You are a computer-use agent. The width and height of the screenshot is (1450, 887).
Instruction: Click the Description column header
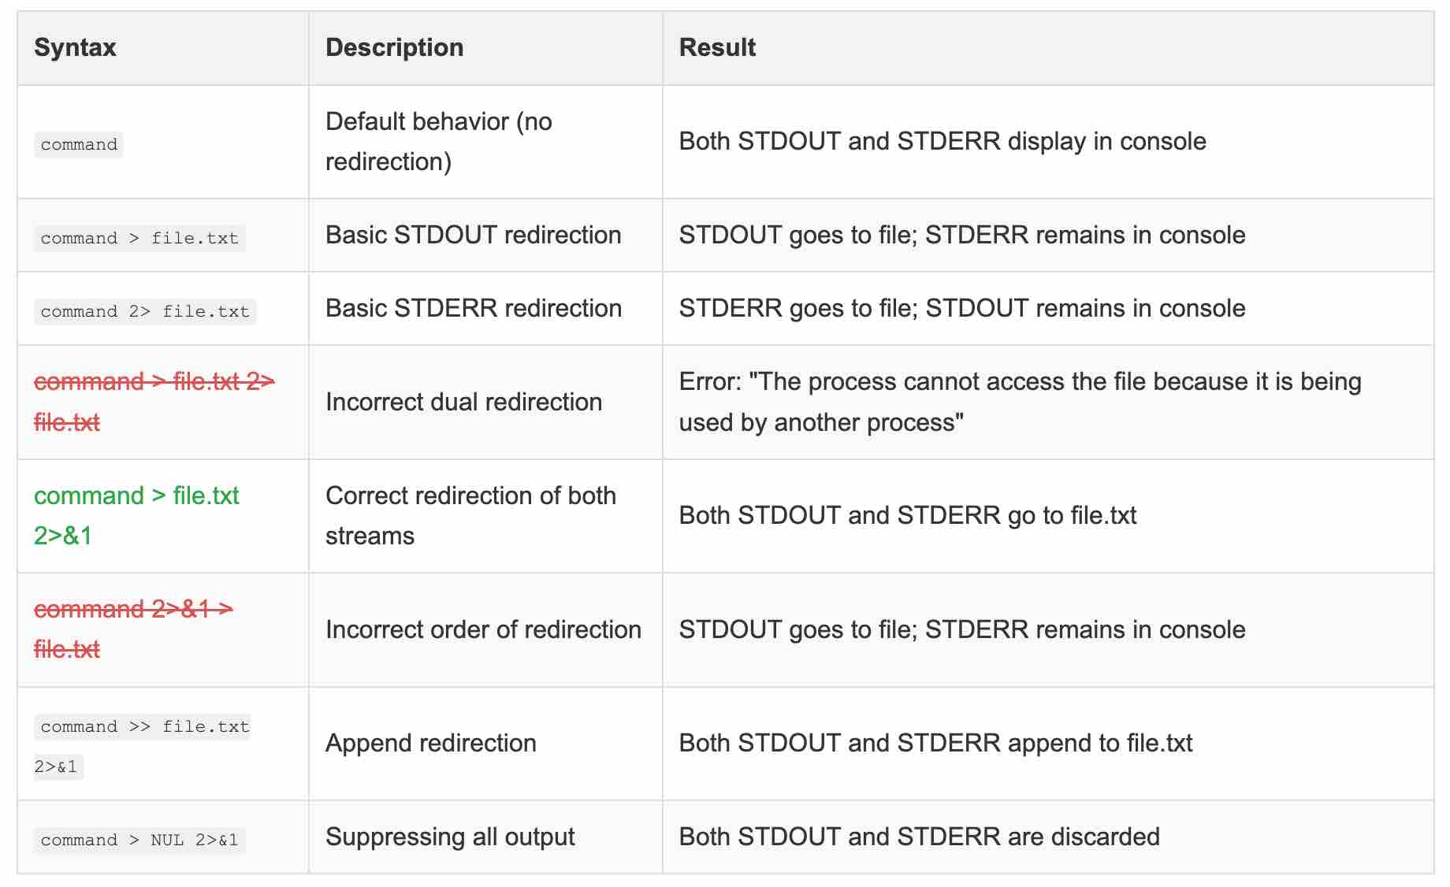click(x=394, y=47)
